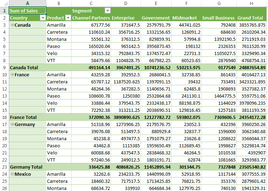Click cell value 2579791.79

coord(156,25)
